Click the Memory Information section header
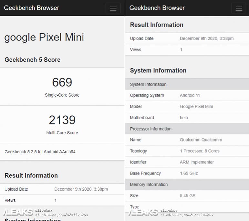Image resolution: width=249 pixels, height=221 pixels. click(x=149, y=184)
